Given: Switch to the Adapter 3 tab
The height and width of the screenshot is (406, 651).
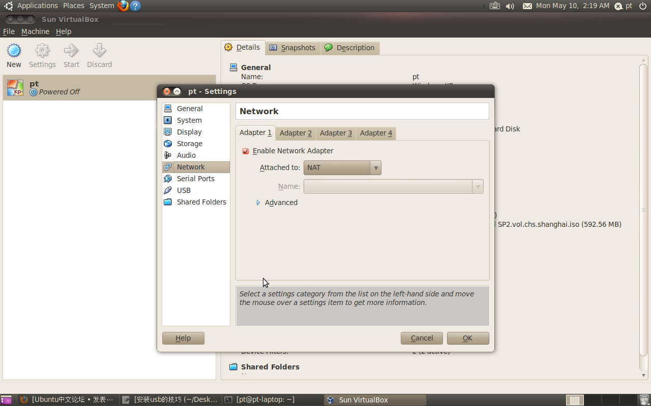Looking at the screenshot, I should click(x=336, y=133).
